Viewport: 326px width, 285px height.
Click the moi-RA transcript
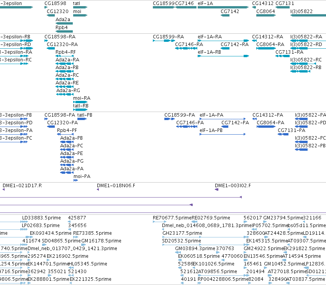(x=80, y=102)
